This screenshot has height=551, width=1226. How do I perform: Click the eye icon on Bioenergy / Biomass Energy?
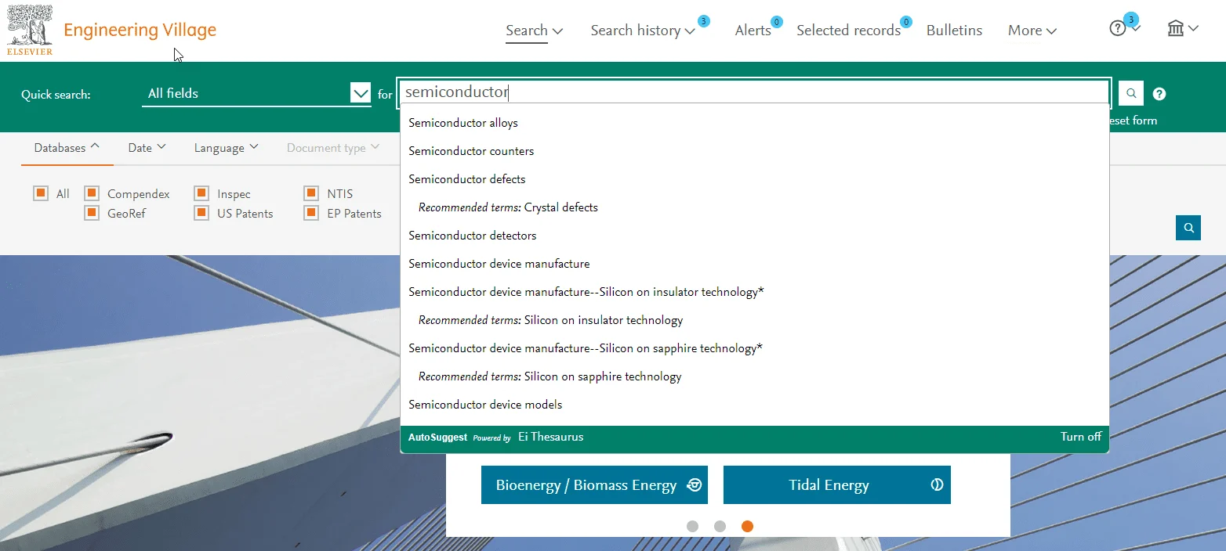coord(693,484)
